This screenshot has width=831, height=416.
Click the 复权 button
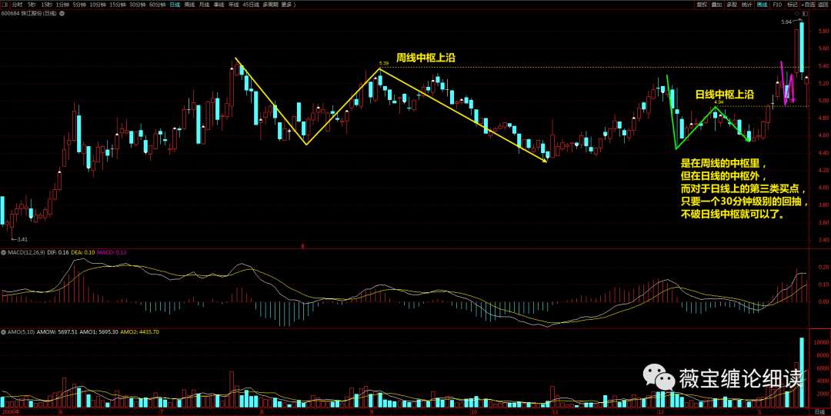(703, 5)
